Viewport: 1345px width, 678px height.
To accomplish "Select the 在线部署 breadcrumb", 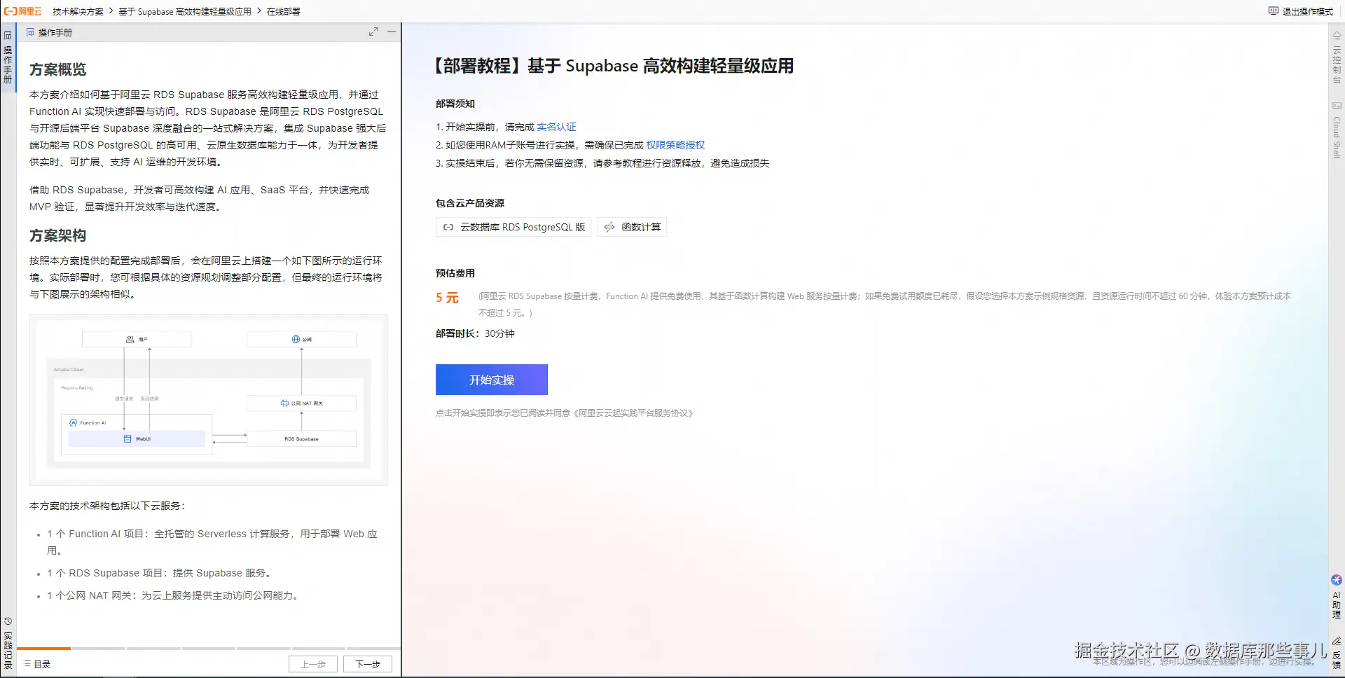I will tap(284, 11).
